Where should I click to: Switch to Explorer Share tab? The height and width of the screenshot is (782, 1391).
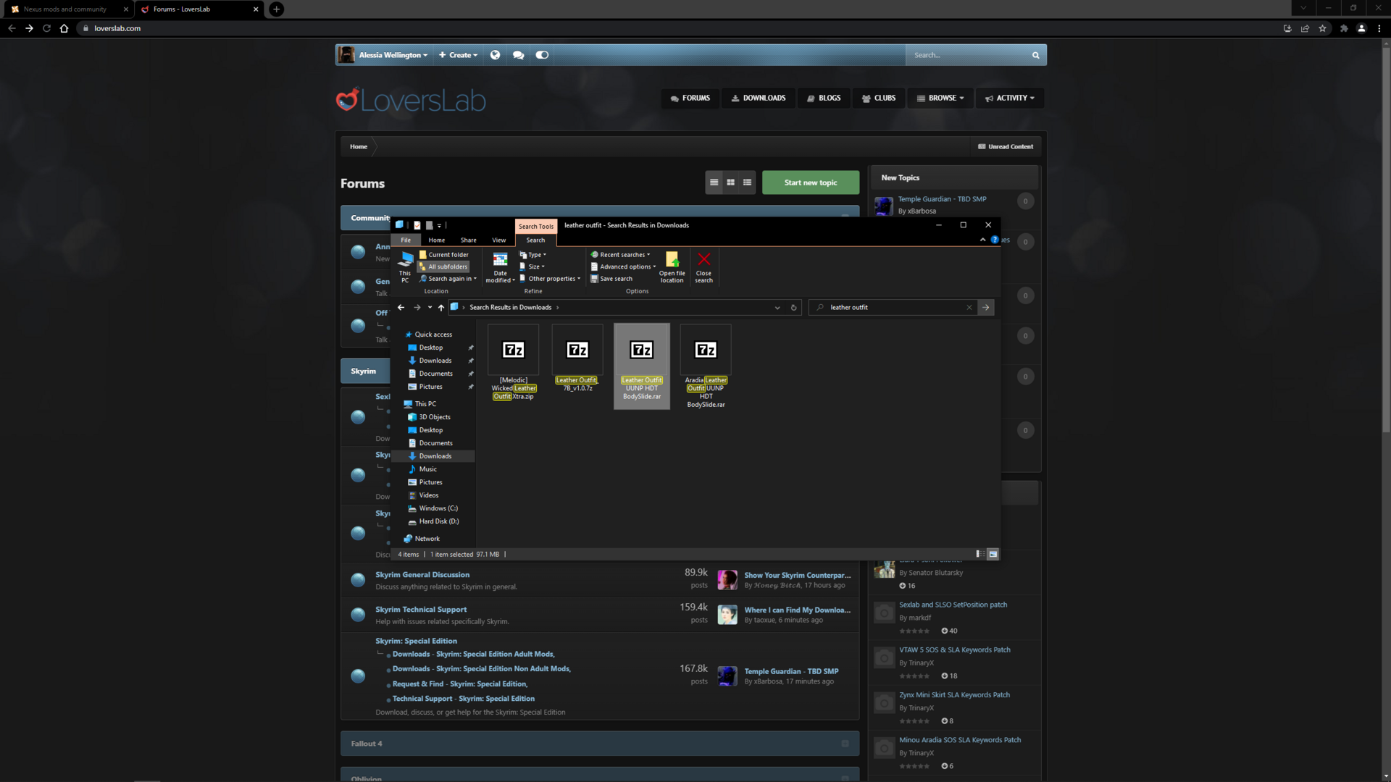469,240
